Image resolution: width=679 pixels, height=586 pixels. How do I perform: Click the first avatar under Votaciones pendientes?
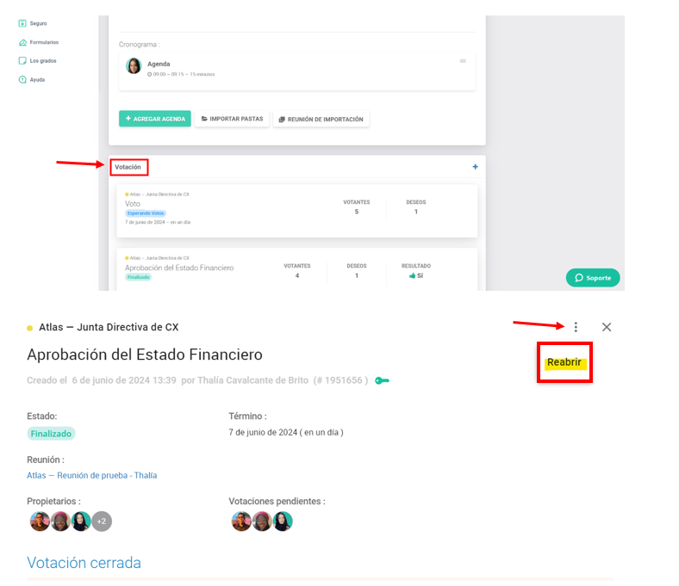click(x=240, y=521)
